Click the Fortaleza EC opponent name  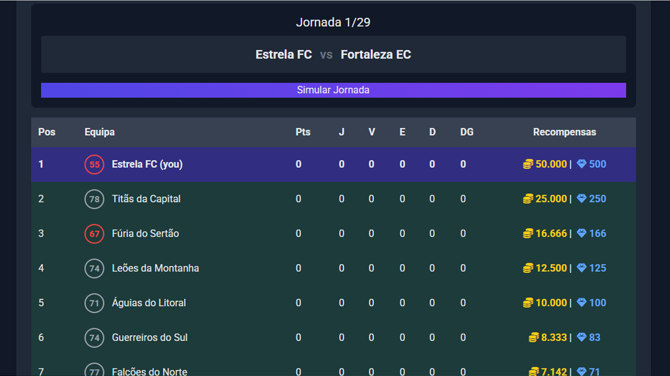(376, 54)
